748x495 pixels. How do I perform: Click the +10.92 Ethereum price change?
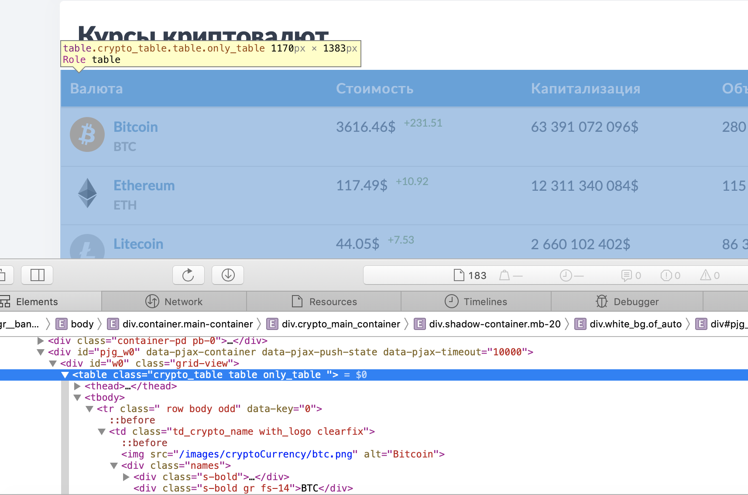[412, 182]
